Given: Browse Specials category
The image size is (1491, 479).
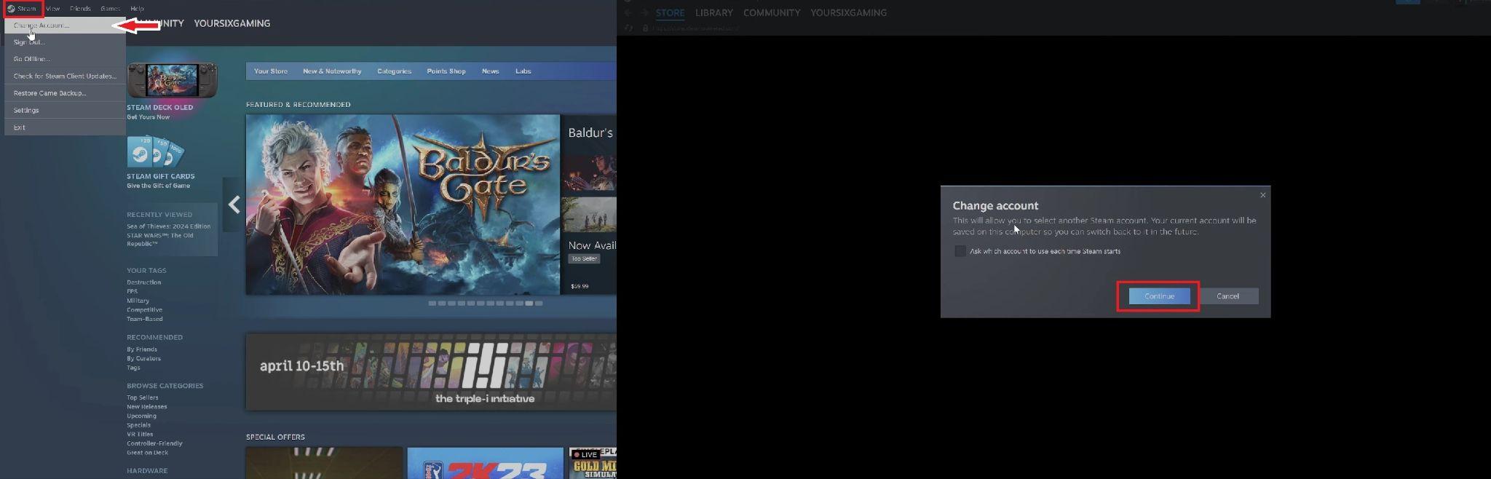Looking at the screenshot, I should [138, 425].
